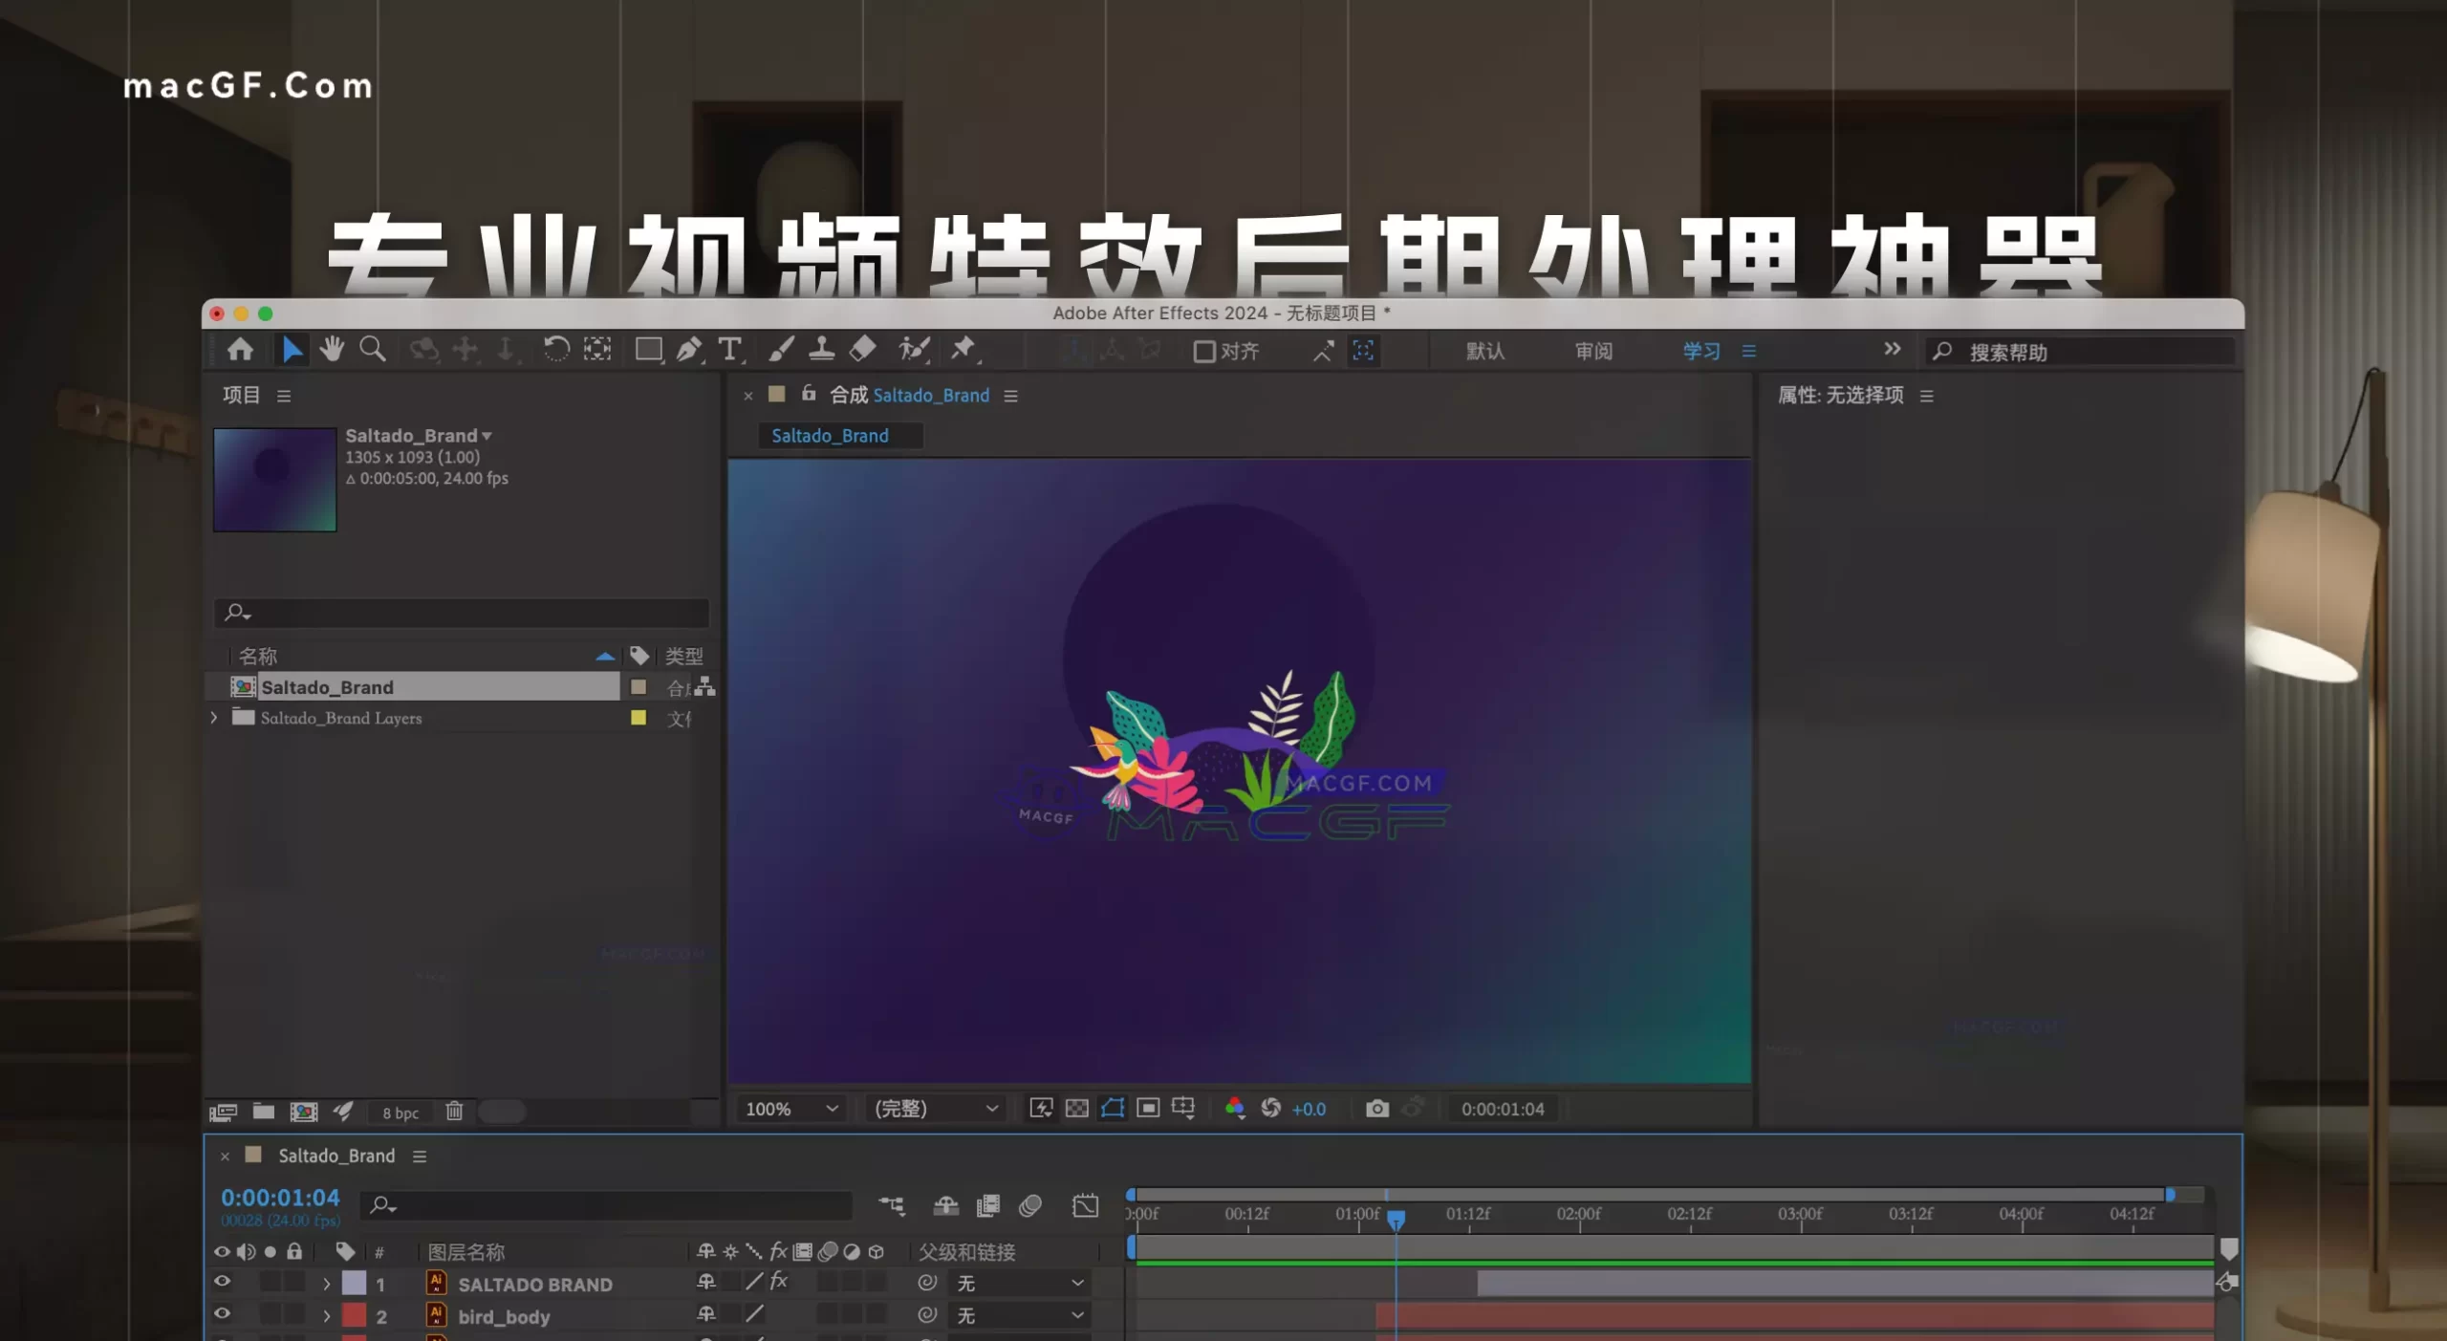
Task: Open the (完整) resolution dropdown
Action: [x=936, y=1109]
